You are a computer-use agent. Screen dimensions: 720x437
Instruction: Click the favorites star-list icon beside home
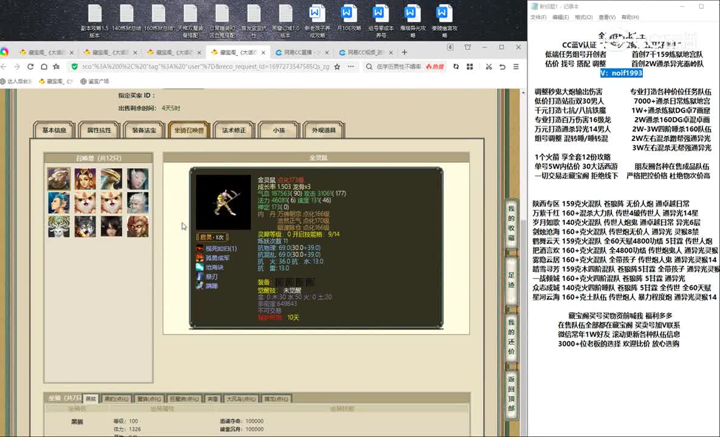tap(56, 67)
